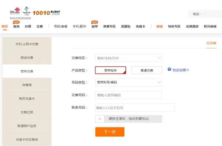Click the HOT badge above 查询
222x146 pixels.
coord(16,22)
